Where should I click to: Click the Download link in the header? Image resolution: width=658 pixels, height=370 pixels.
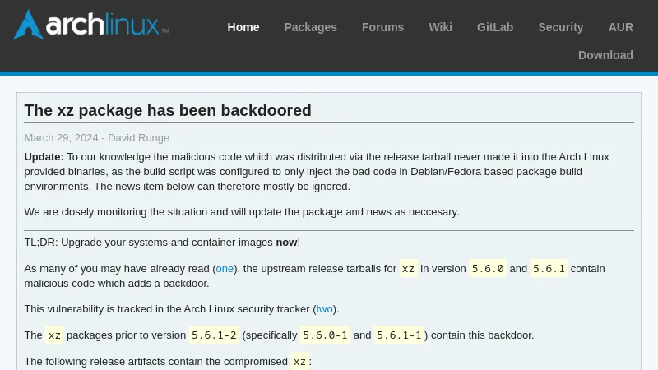pyautogui.click(x=605, y=55)
